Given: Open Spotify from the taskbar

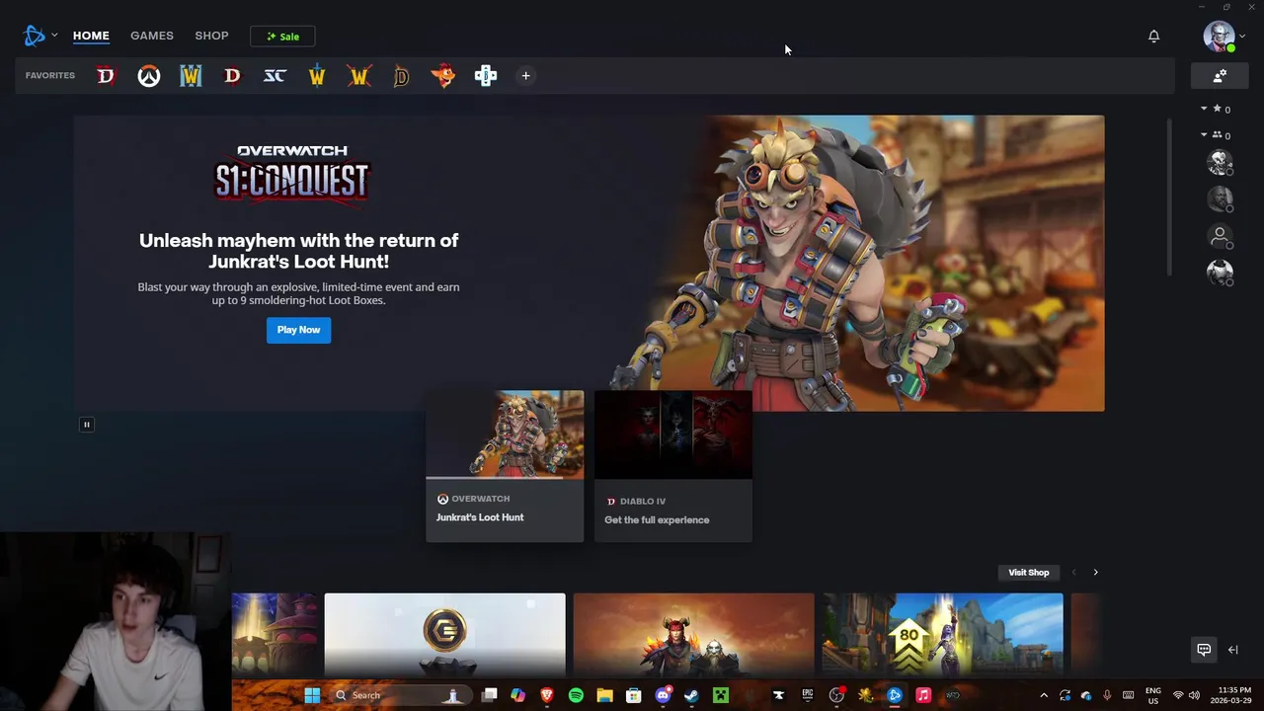Looking at the screenshot, I should [576, 695].
